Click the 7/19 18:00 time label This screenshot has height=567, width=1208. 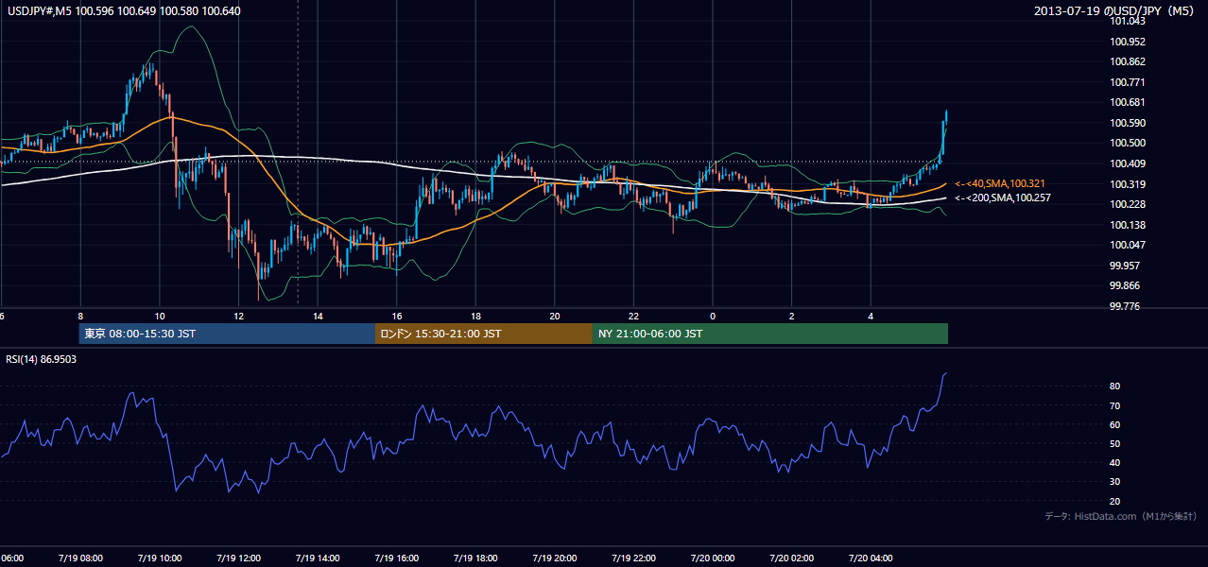click(x=475, y=558)
